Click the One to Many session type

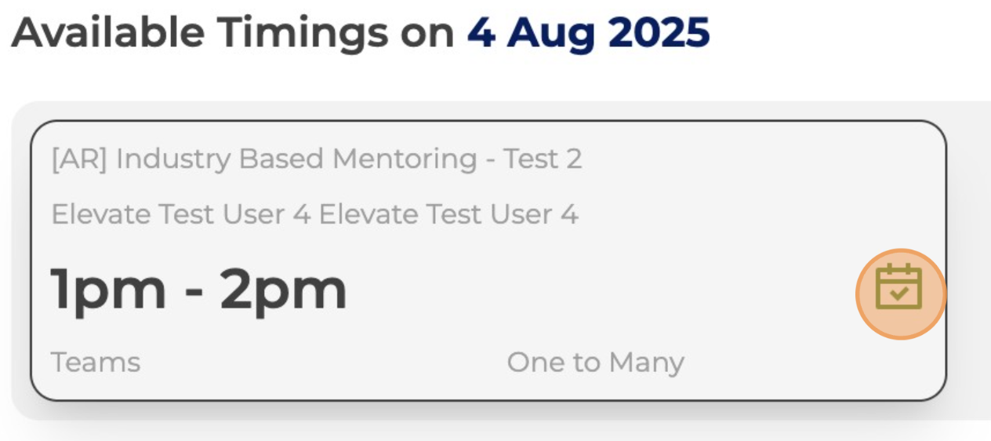click(595, 363)
